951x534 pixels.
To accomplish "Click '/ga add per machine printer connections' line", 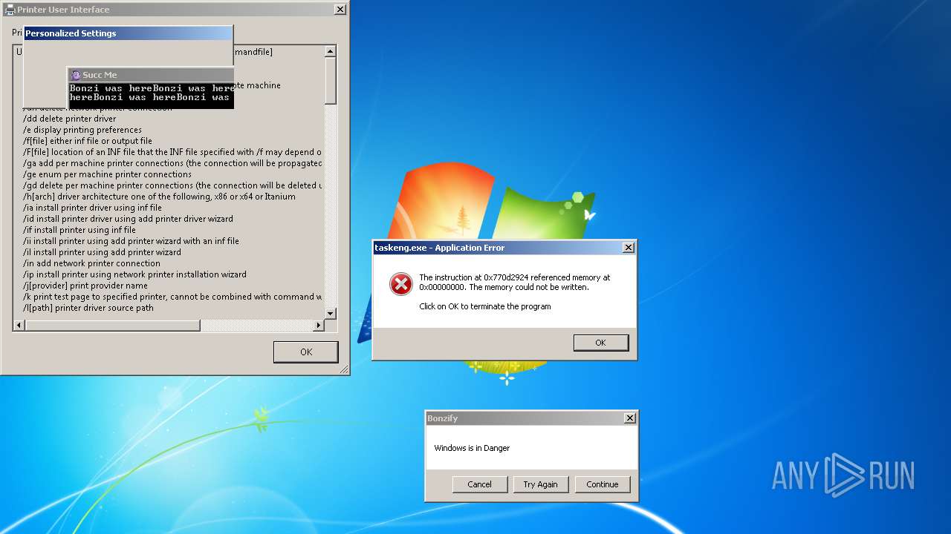I will point(172,163).
